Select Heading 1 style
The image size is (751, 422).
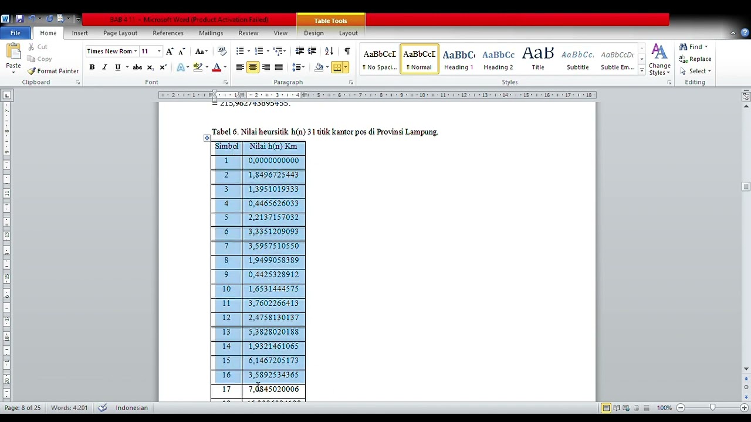(x=459, y=60)
